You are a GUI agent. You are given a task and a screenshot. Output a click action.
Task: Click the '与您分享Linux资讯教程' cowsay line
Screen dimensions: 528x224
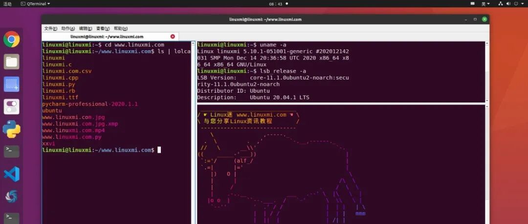tap(238, 121)
